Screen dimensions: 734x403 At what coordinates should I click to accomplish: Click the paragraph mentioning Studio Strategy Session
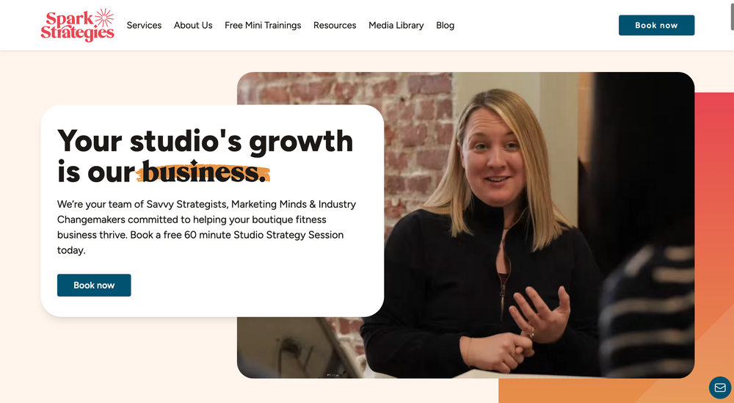coord(206,227)
